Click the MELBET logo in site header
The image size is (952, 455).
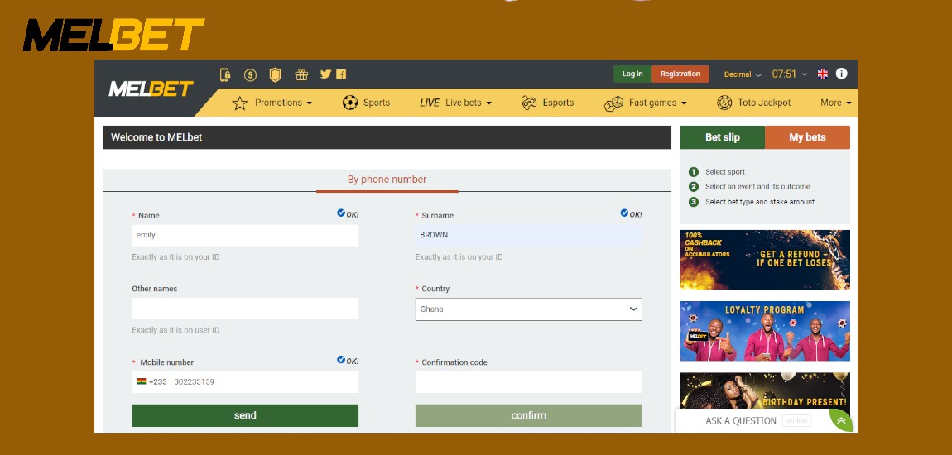click(x=151, y=89)
